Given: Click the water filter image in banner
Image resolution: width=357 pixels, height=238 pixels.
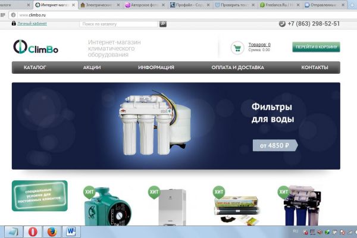Looking at the screenshot, I should (155, 123).
